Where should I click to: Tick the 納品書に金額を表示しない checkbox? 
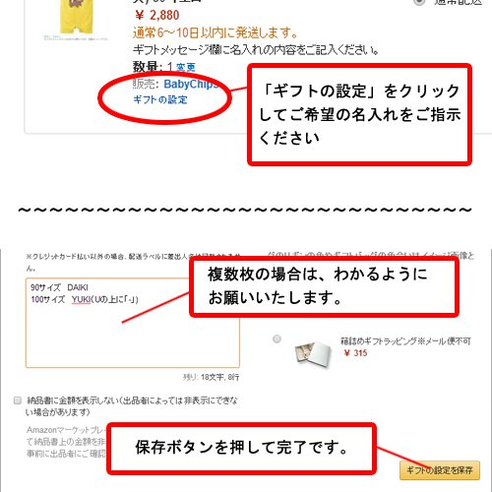pos(18,400)
